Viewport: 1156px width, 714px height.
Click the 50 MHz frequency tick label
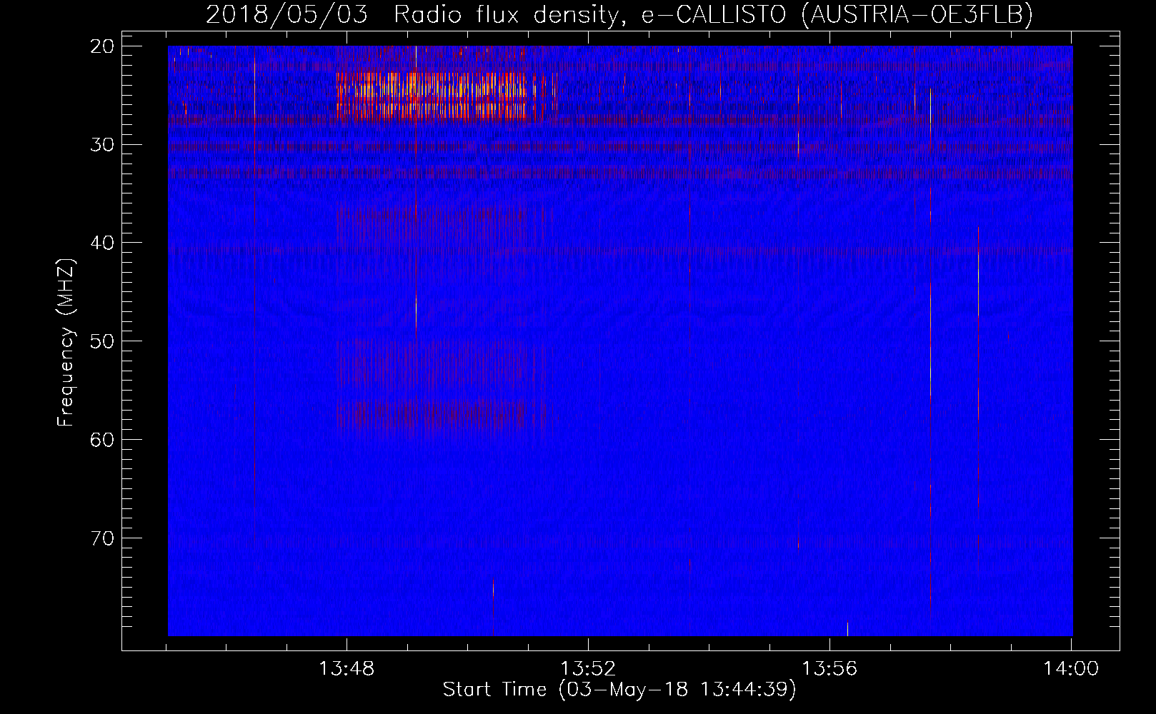pyautogui.click(x=103, y=341)
